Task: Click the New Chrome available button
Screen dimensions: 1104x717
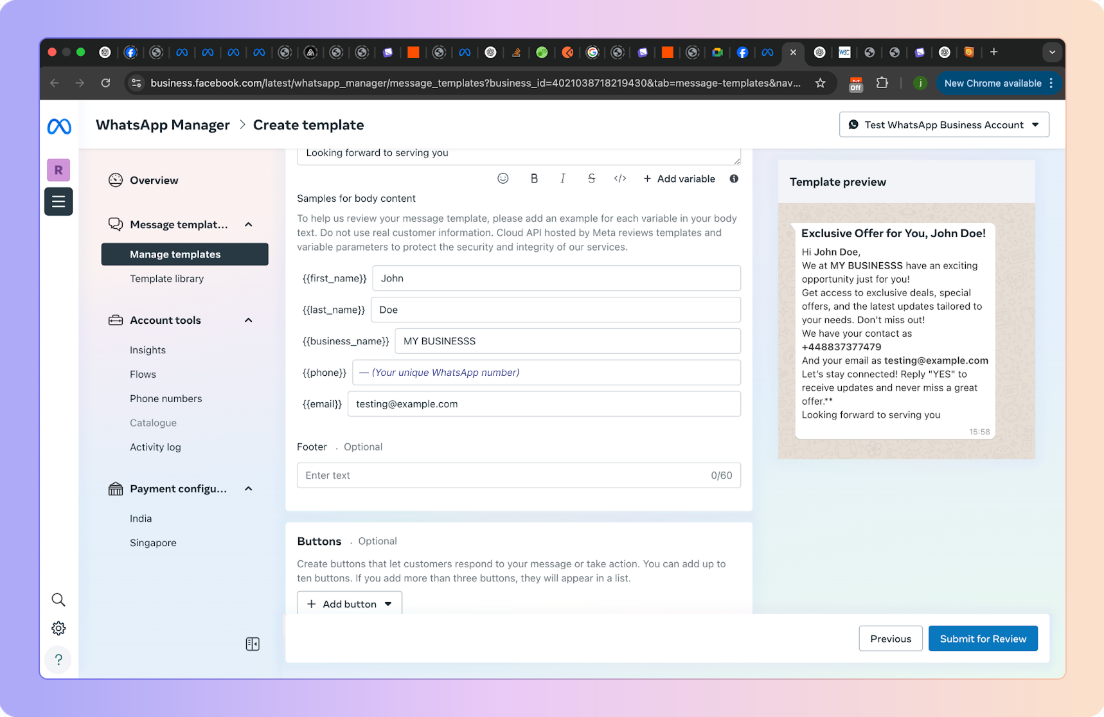Action: pyautogui.click(x=993, y=83)
